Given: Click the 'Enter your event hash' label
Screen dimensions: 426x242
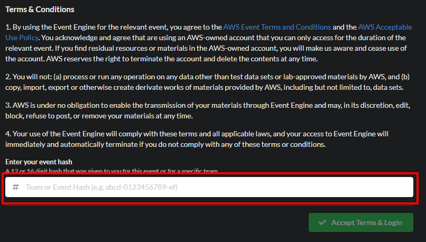Looking at the screenshot, I should click(39, 162).
